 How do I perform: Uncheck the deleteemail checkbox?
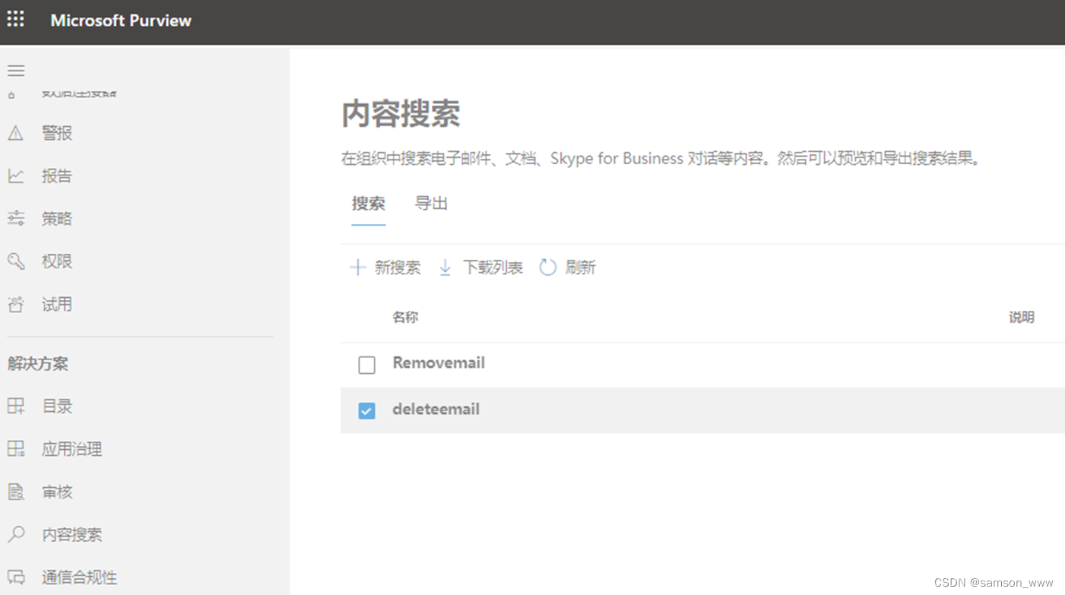tap(367, 411)
